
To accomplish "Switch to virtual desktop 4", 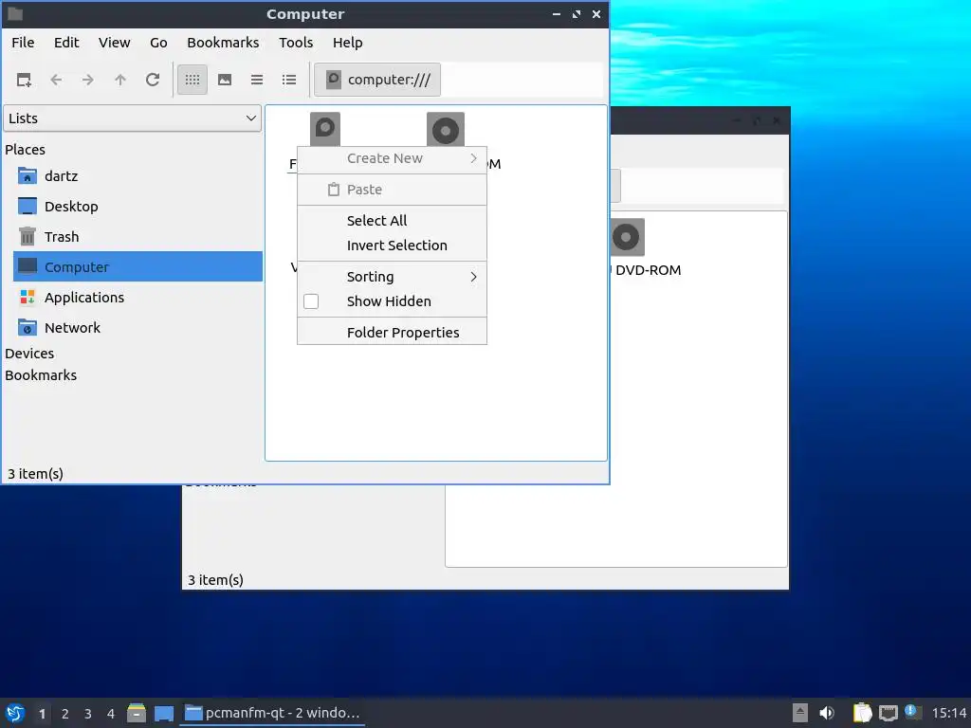I will coord(111,714).
